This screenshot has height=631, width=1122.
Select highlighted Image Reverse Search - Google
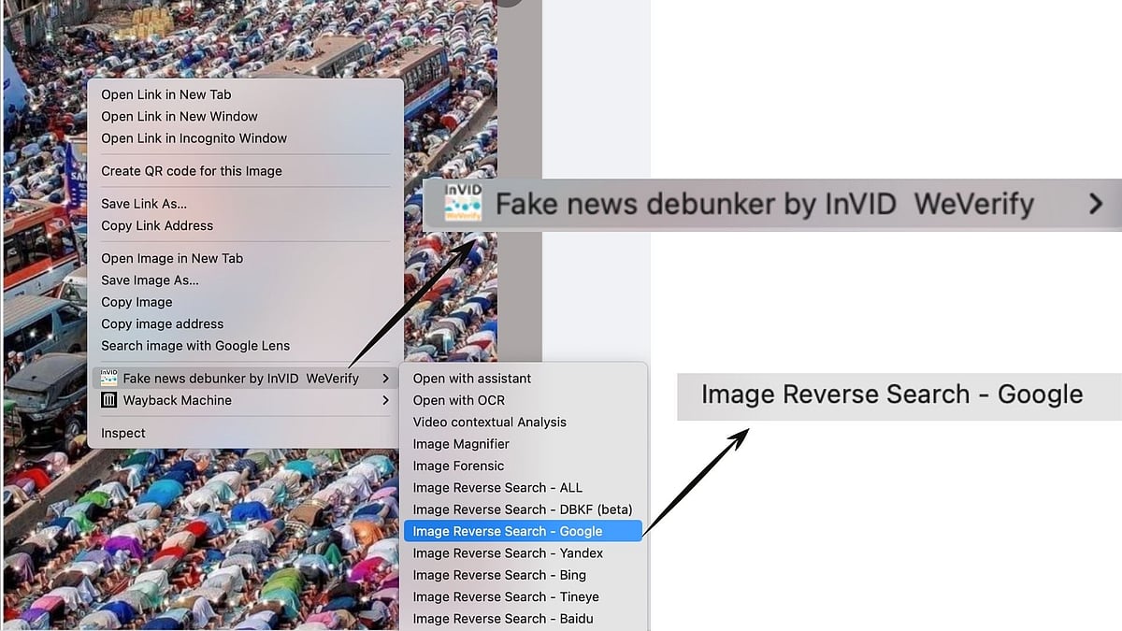click(505, 531)
